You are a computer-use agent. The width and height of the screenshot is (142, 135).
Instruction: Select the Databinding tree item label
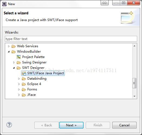pos(37,79)
